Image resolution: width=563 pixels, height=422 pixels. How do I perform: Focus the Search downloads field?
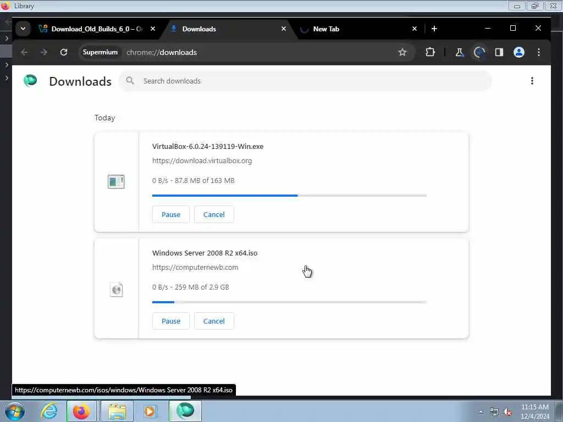click(x=305, y=81)
